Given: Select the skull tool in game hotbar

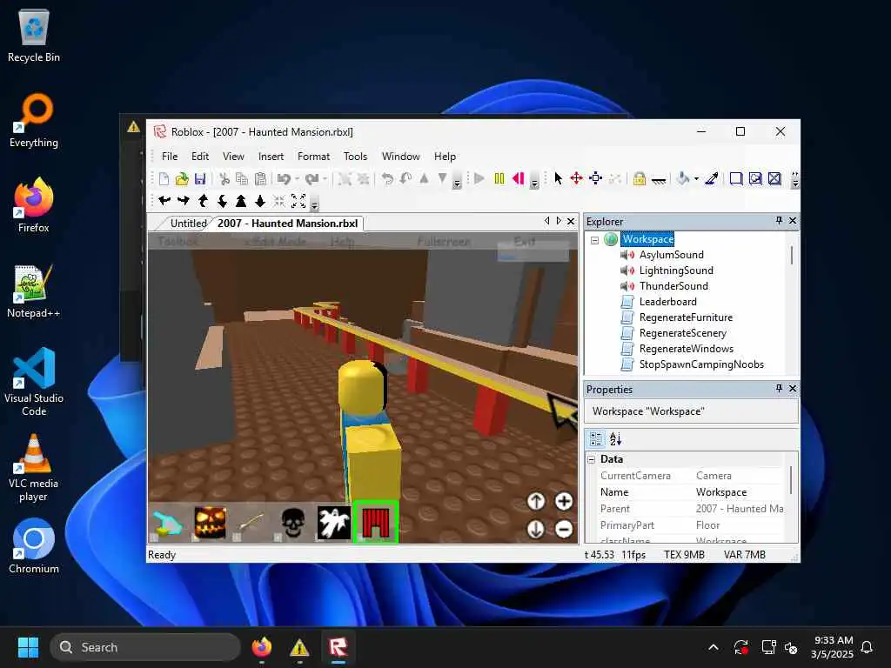Looking at the screenshot, I should click(292, 523).
